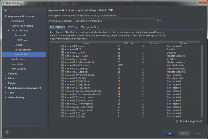This screenshot has width=208, height=139.
Task: Click the SDK platforms list scrollbar
Action: click(x=202, y=81)
